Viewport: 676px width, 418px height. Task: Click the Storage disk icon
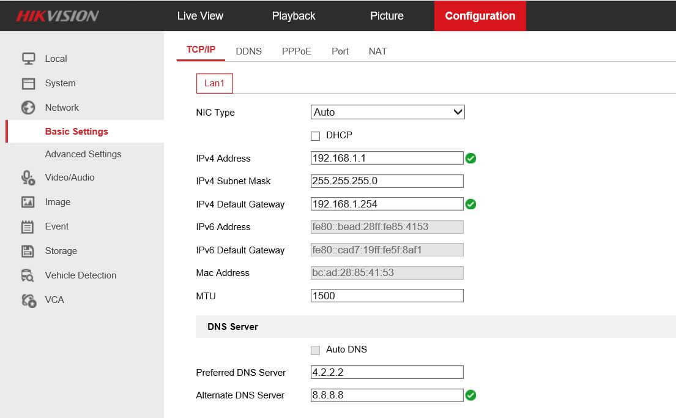(28, 251)
